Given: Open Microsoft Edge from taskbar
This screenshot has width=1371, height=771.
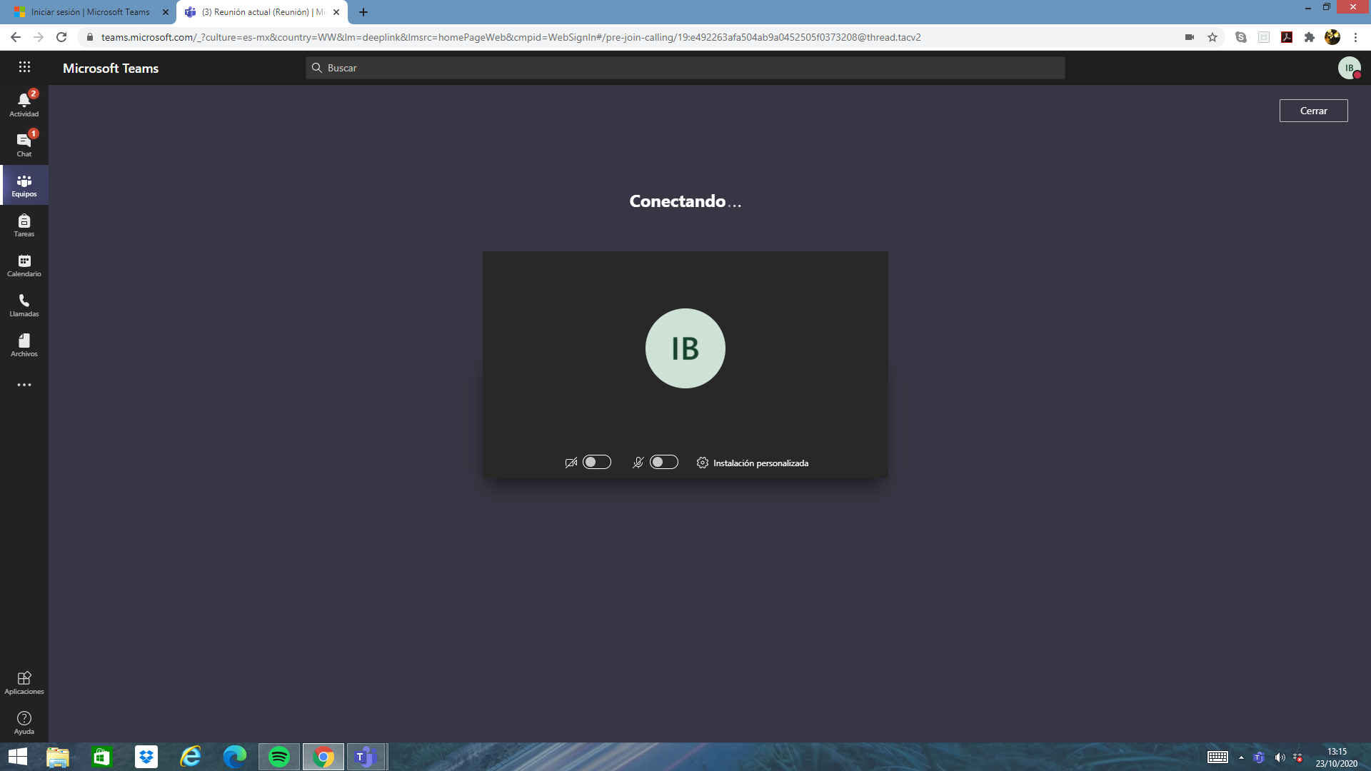Looking at the screenshot, I should [235, 757].
